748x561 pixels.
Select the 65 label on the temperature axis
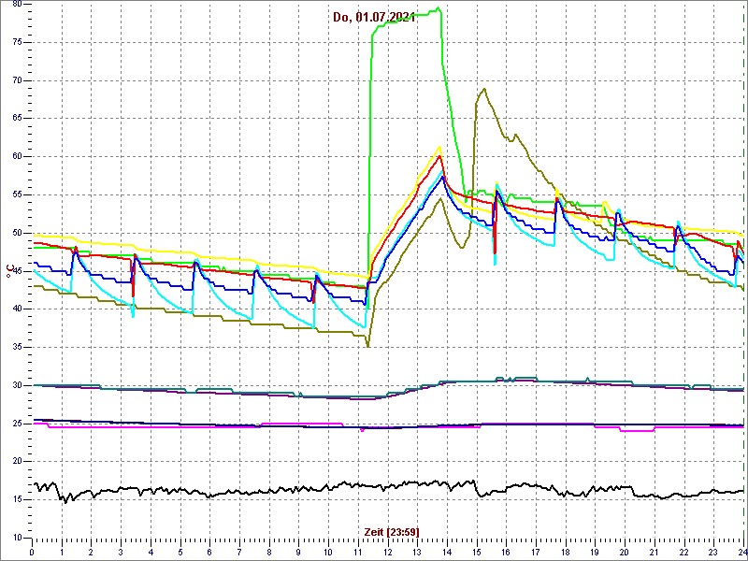16,119
